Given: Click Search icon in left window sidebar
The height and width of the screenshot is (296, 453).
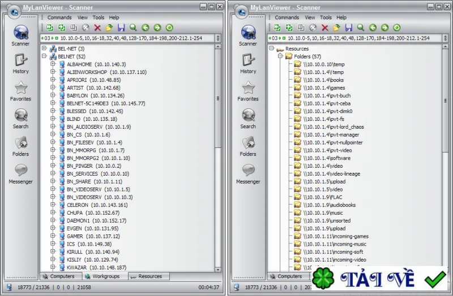Looking at the screenshot, I should [21, 119].
